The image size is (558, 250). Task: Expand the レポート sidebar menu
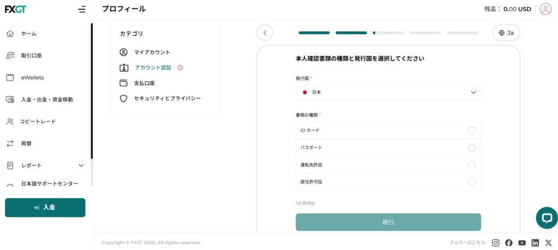click(81, 166)
